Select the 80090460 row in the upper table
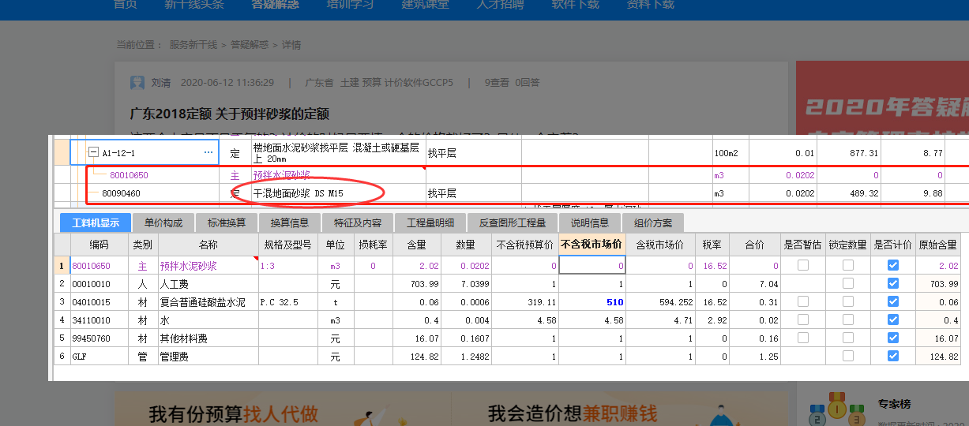Image resolution: width=969 pixels, height=426 pixels. point(511,192)
